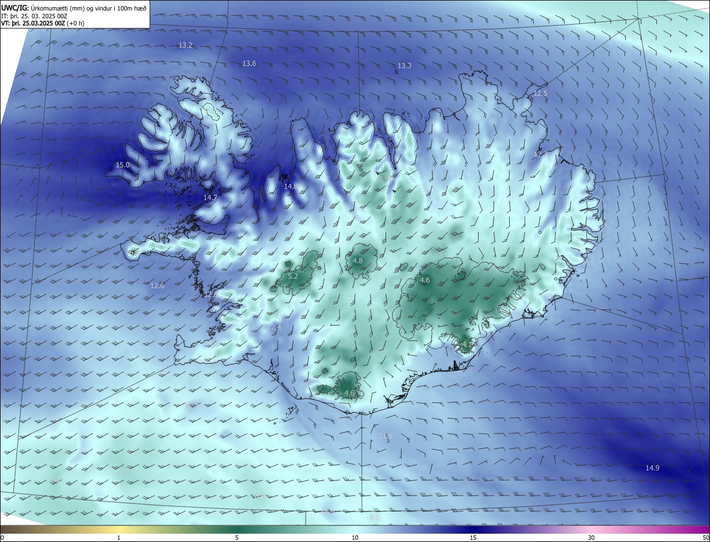This screenshot has height=542, width=710.
Task: Click the '30' tick on the color scale
Action: pos(591,538)
